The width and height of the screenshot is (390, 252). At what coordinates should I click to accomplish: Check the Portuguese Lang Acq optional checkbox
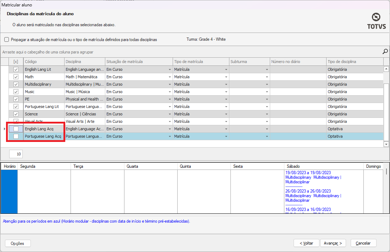point(16,137)
